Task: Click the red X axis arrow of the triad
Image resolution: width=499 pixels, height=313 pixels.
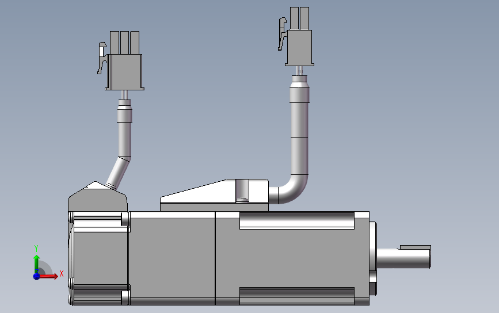Action: pyautogui.click(x=49, y=276)
